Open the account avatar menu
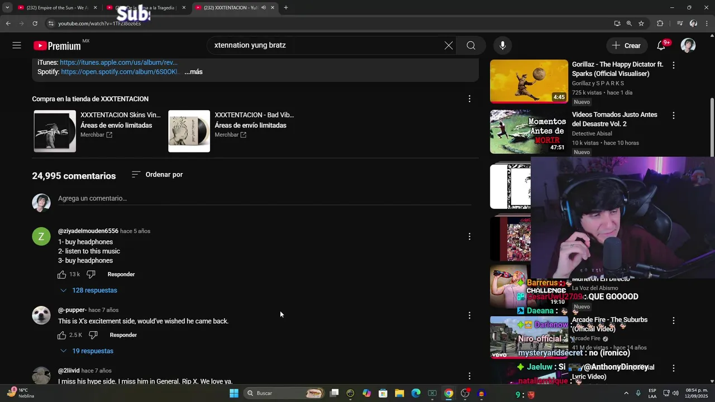This screenshot has width=715, height=402. [x=688, y=46]
